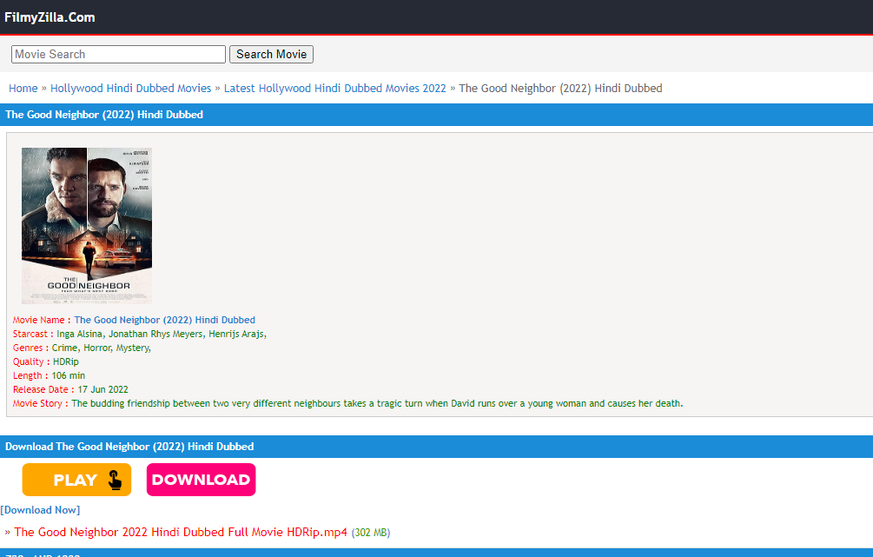Click the blue page heading The Good Neighbor (2022)
The height and width of the screenshot is (557, 873).
coord(104,114)
